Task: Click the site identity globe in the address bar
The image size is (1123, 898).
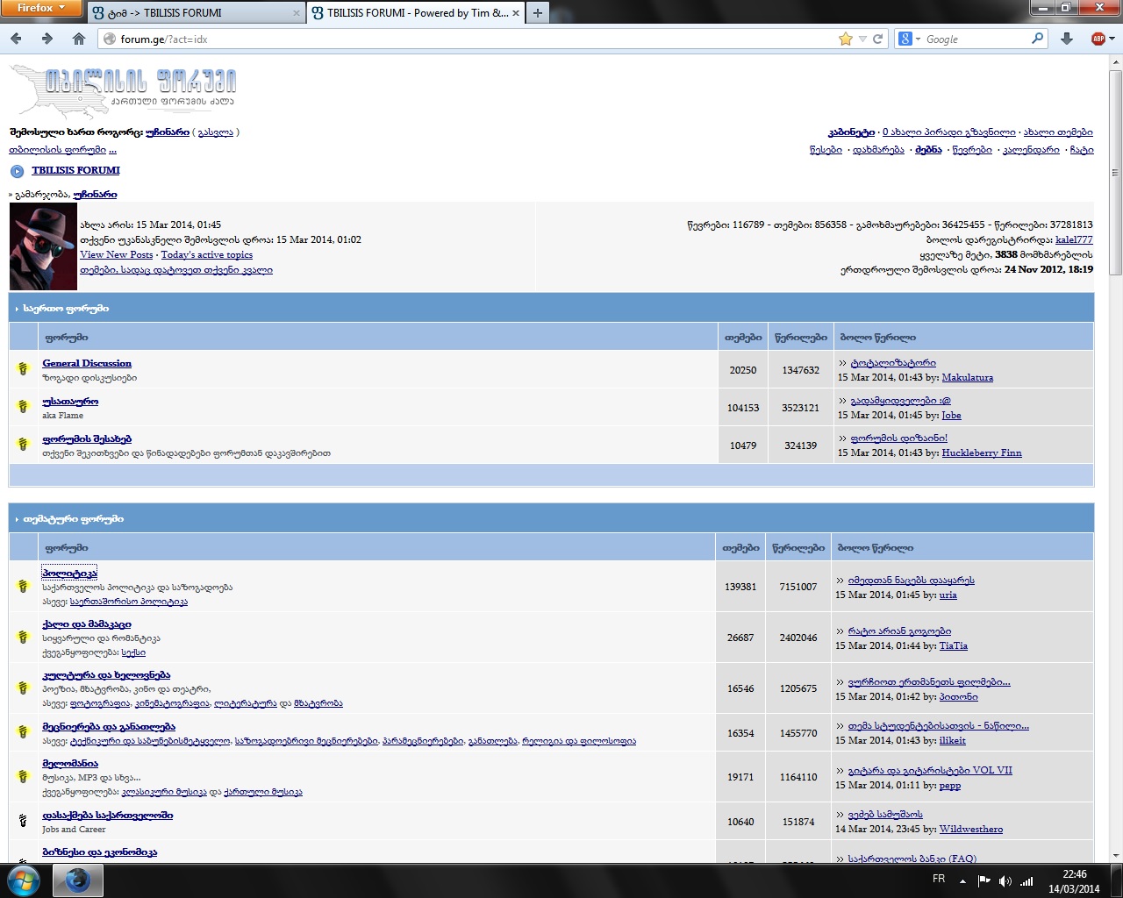Action: pyautogui.click(x=110, y=39)
